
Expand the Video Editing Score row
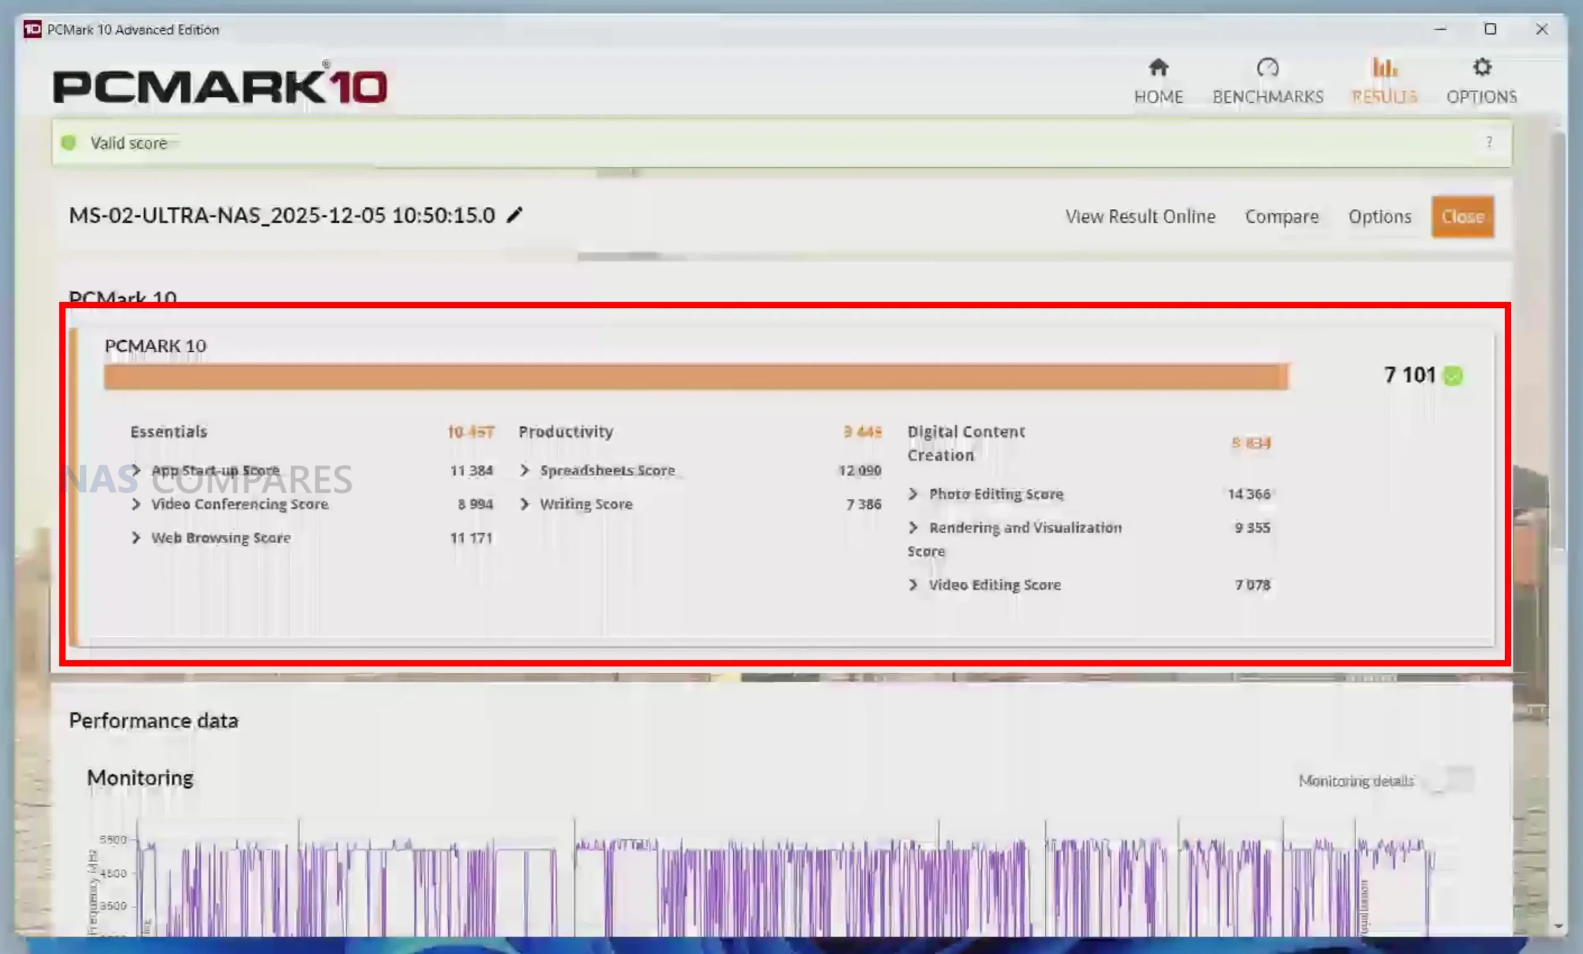913,585
